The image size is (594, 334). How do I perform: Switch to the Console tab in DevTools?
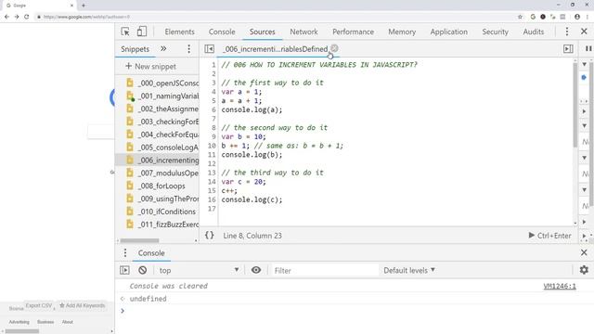pos(222,32)
